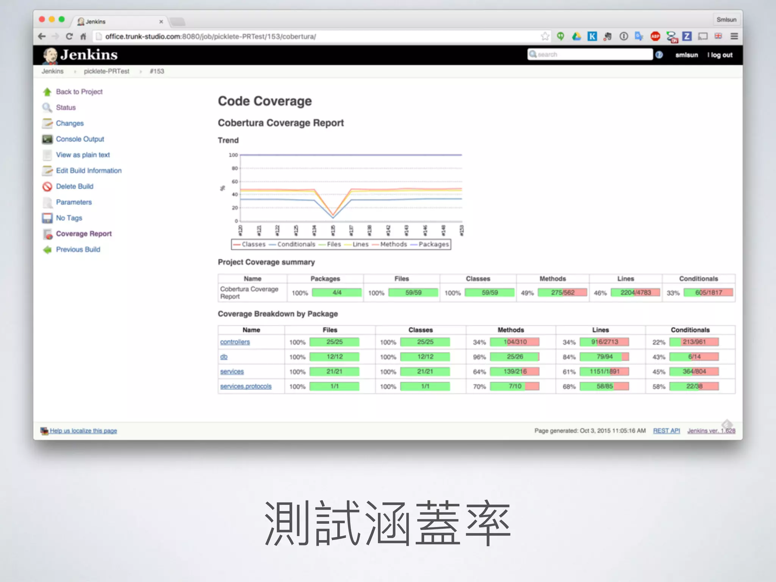This screenshot has width=776, height=582.
Task: Open the Console Output terminal icon
Action: click(x=47, y=139)
